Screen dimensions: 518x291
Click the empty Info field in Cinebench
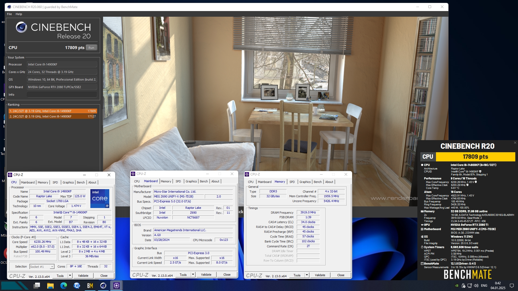click(x=62, y=95)
